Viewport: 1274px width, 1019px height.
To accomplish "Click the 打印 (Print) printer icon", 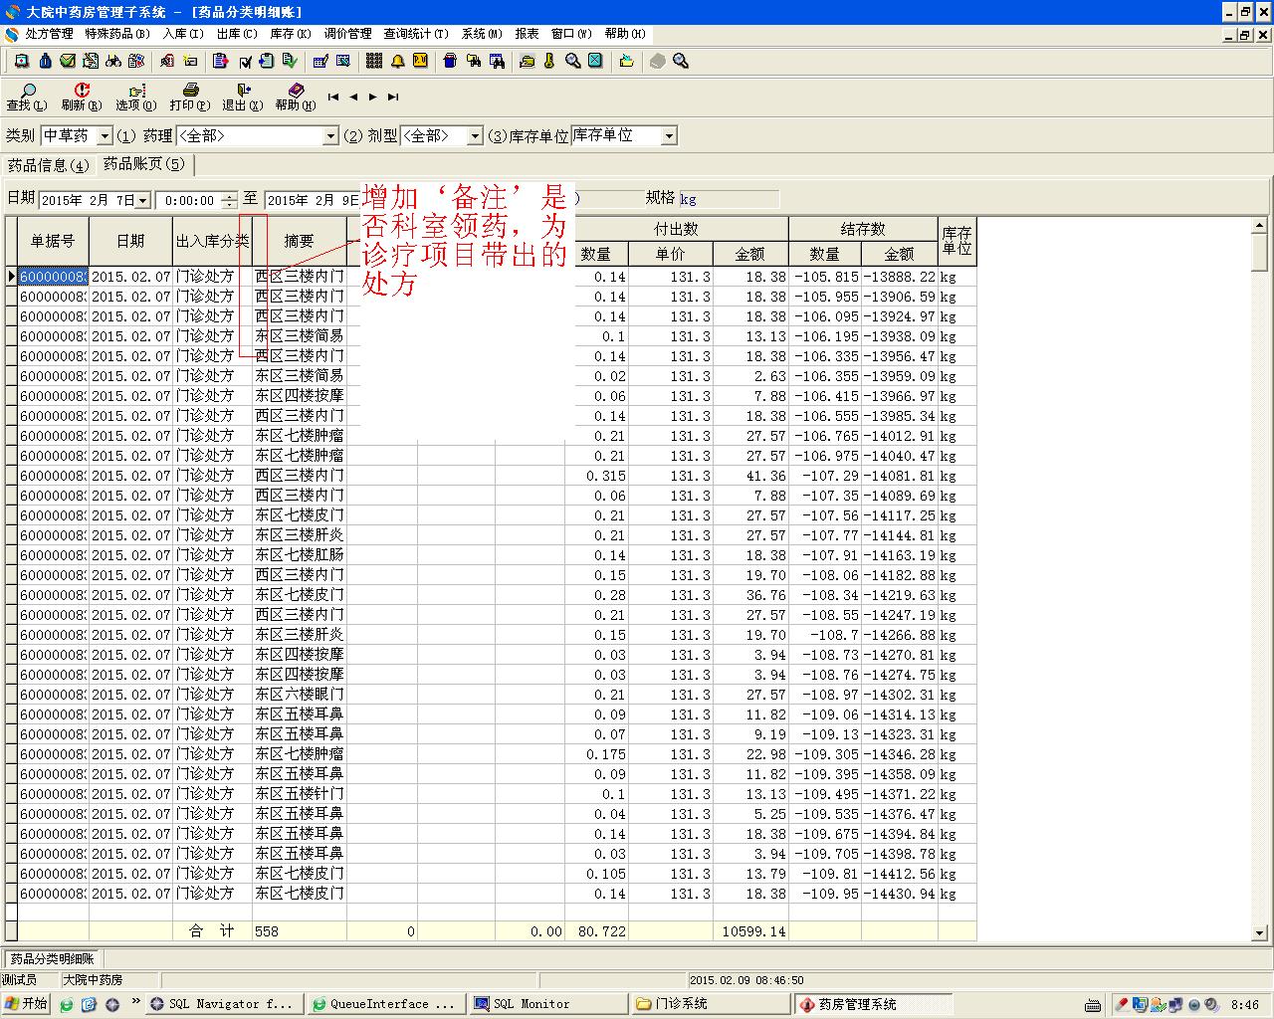I will pyautogui.click(x=190, y=92).
